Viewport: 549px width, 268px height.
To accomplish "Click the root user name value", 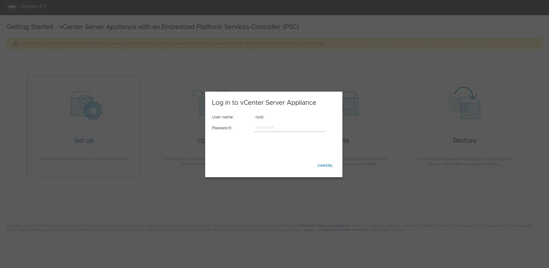I will pos(259,117).
